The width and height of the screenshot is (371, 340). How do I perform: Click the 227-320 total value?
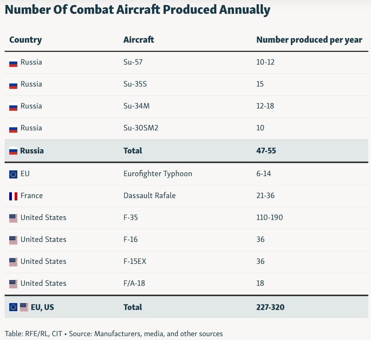270,307
